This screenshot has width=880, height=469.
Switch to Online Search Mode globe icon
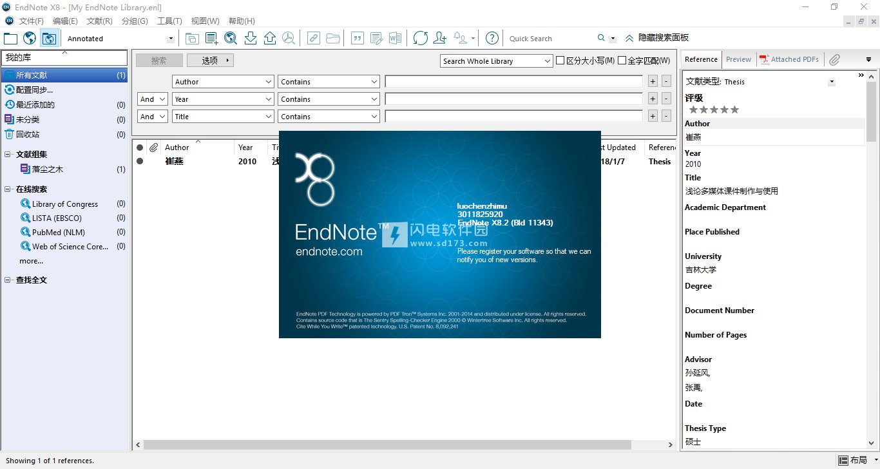tap(30, 38)
